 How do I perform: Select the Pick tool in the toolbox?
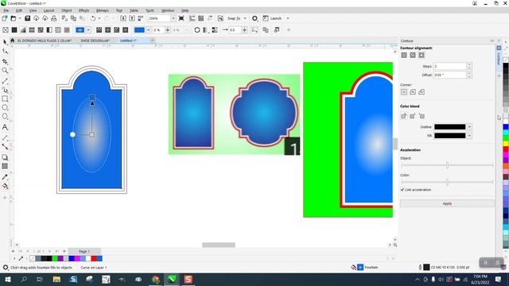tap(5, 42)
